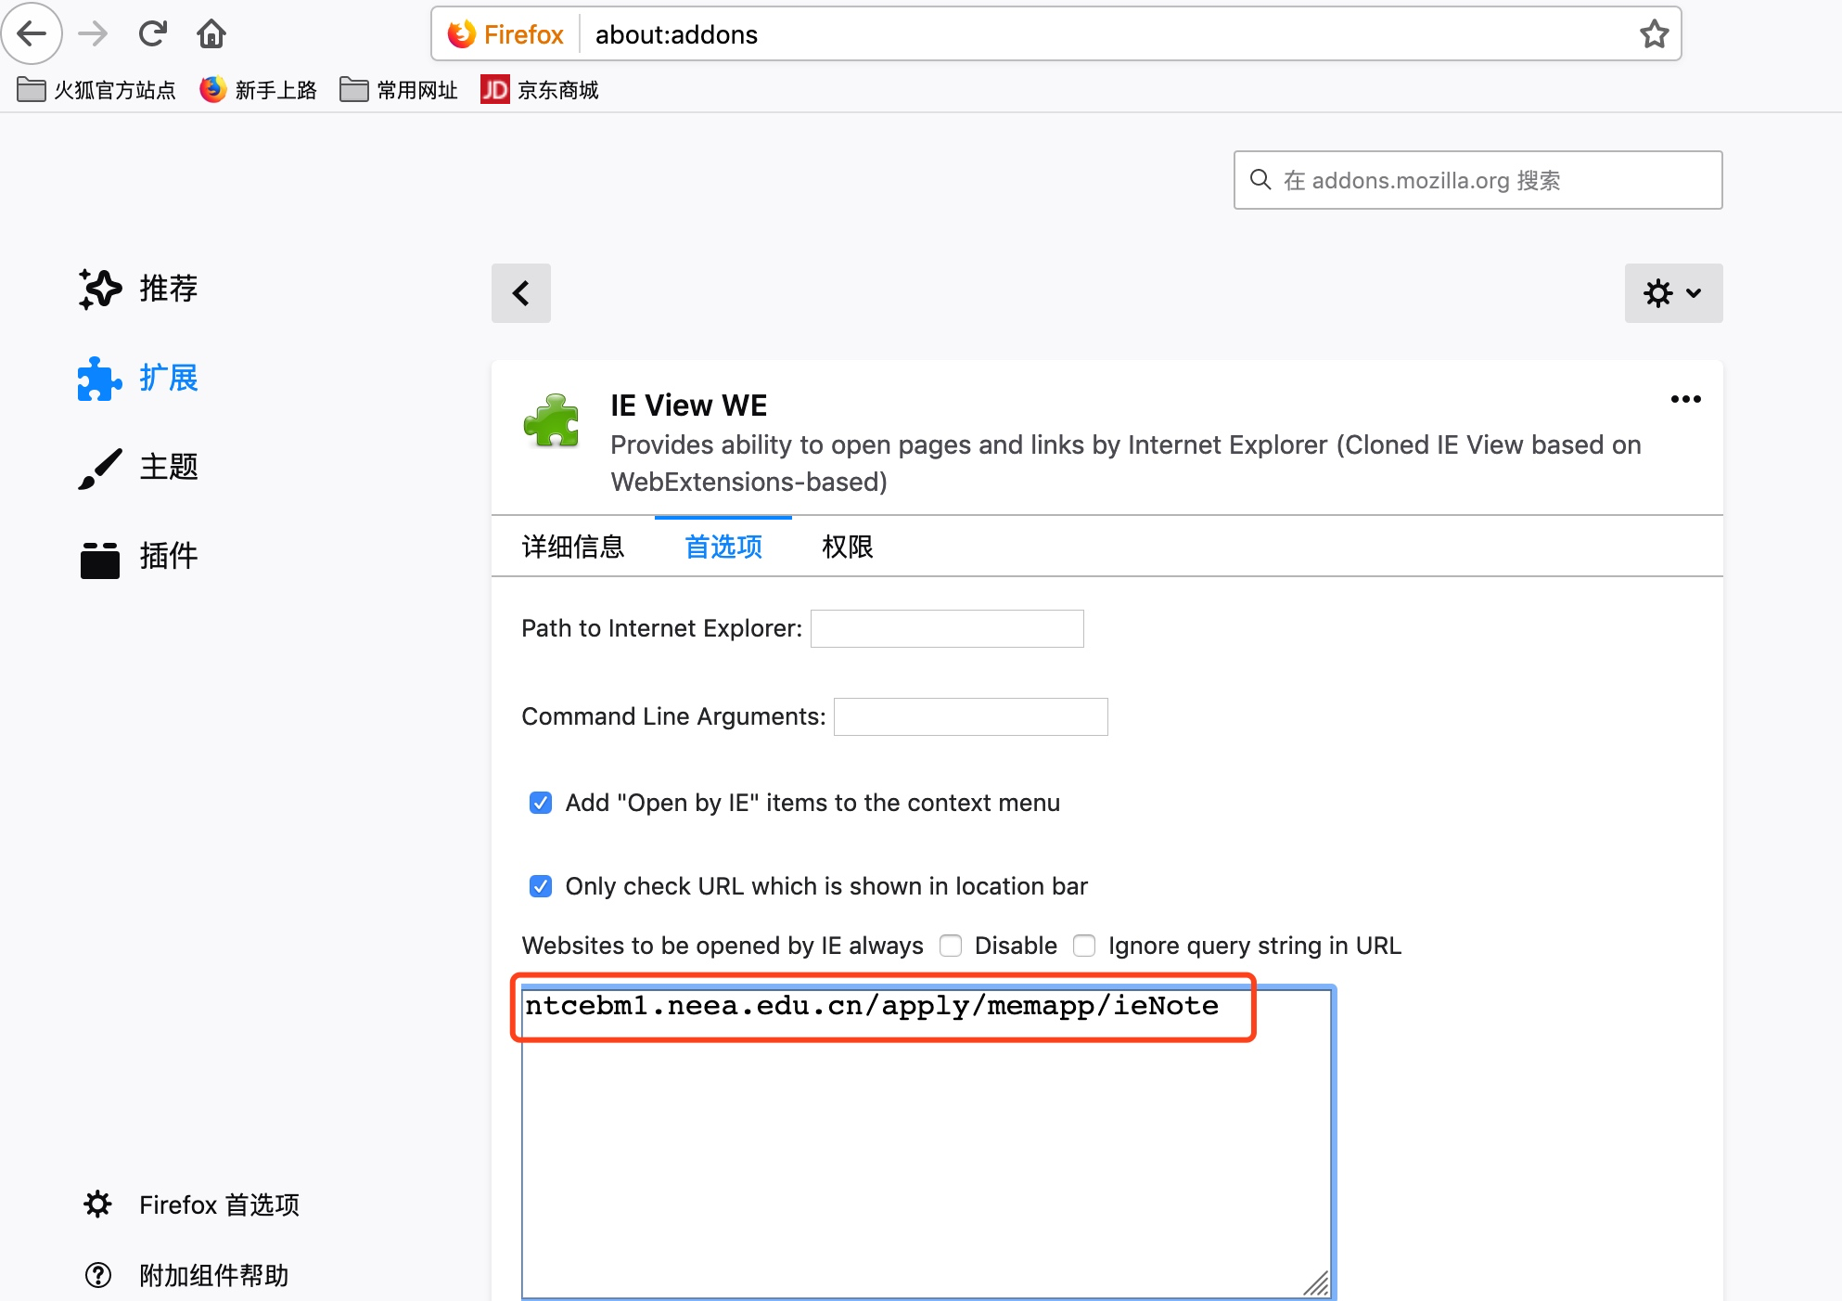The width and height of the screenshot is (1842, 1301).
Task: Open the three-dot menu for IE View WE
Action: 1685,399
